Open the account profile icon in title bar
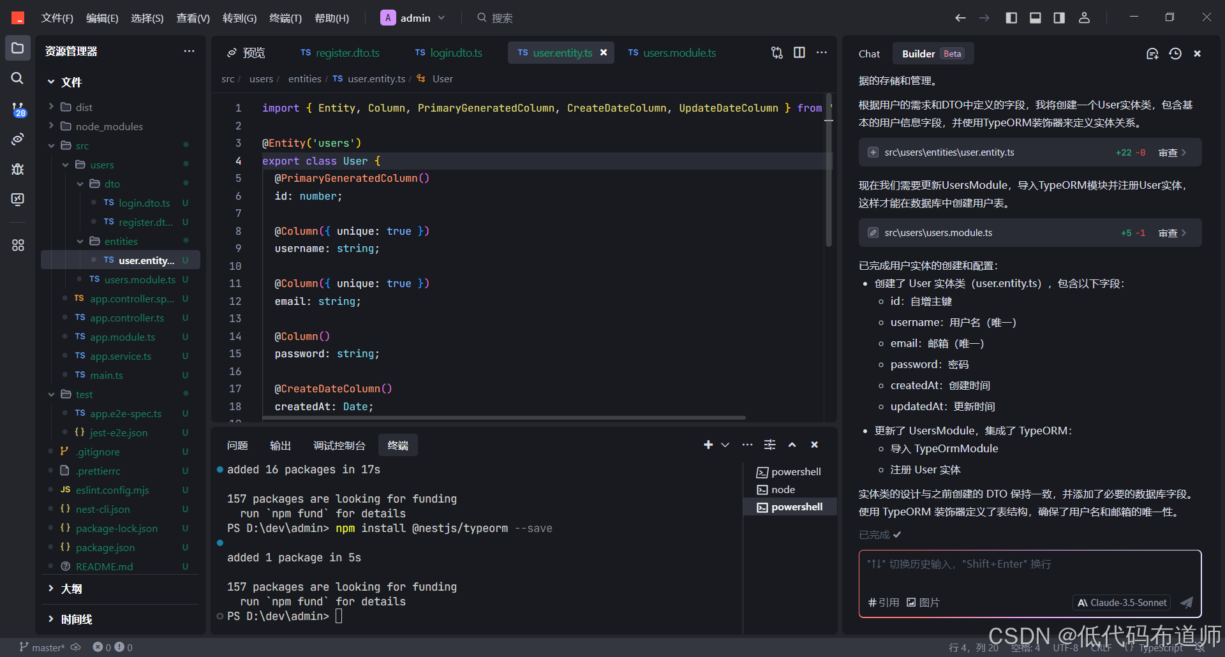Viewport: 1225px width, 657px height. [1084, 18]
